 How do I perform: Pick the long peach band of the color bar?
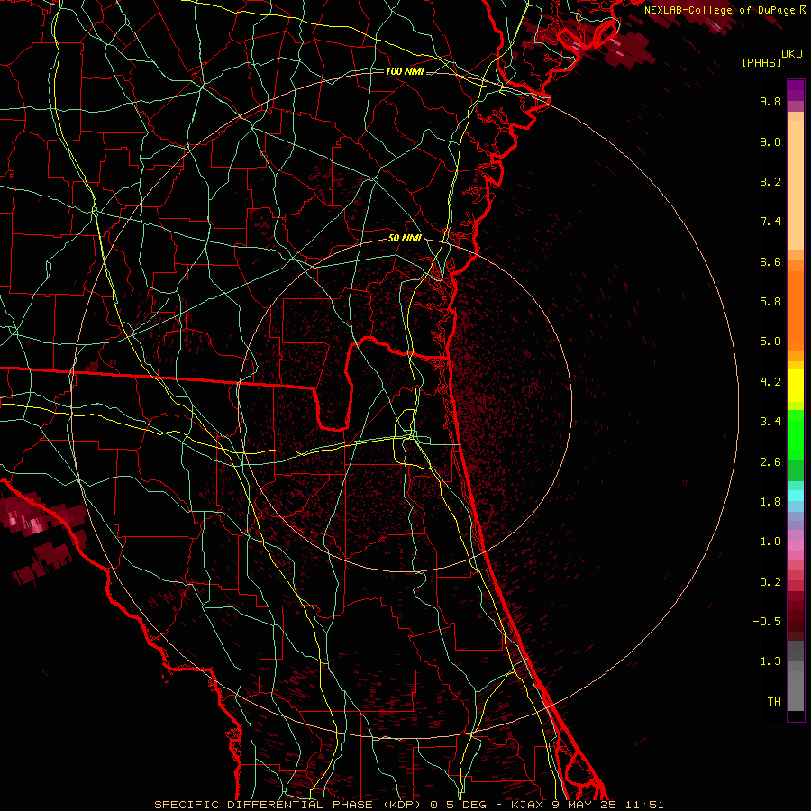[x=796, y=185]
